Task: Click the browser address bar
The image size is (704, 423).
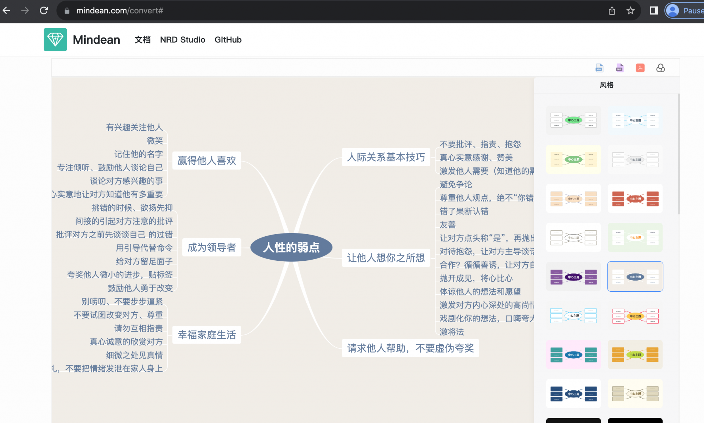Action: pyautogui.click(x=137, y=10)
